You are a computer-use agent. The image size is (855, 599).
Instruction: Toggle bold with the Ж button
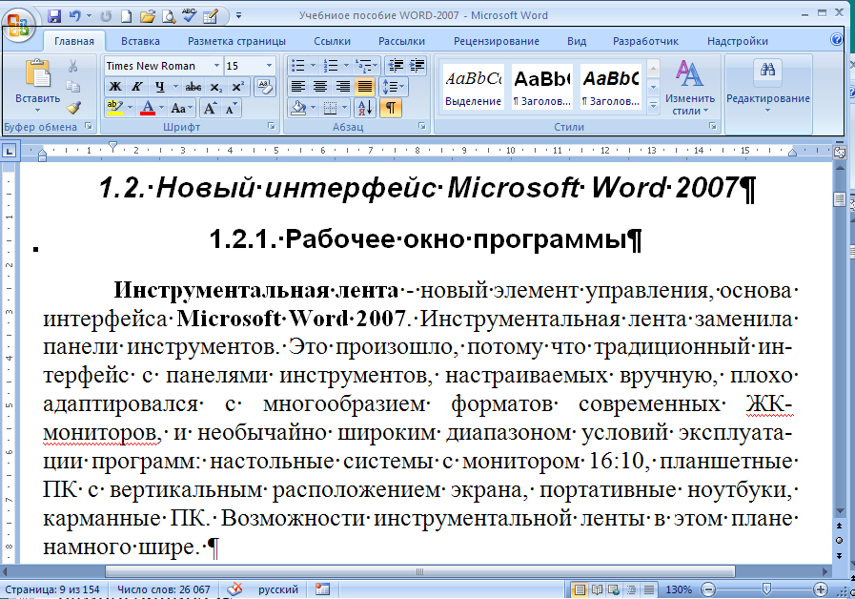coord(115,87)
